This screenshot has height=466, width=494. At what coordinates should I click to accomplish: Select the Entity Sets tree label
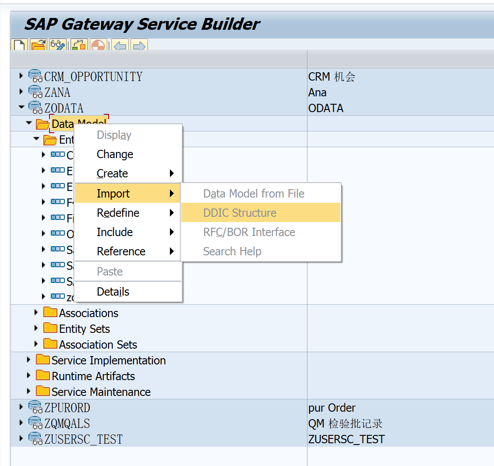(x=85, y=328)
